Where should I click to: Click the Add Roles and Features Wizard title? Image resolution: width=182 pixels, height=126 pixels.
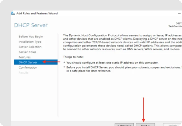37,14
